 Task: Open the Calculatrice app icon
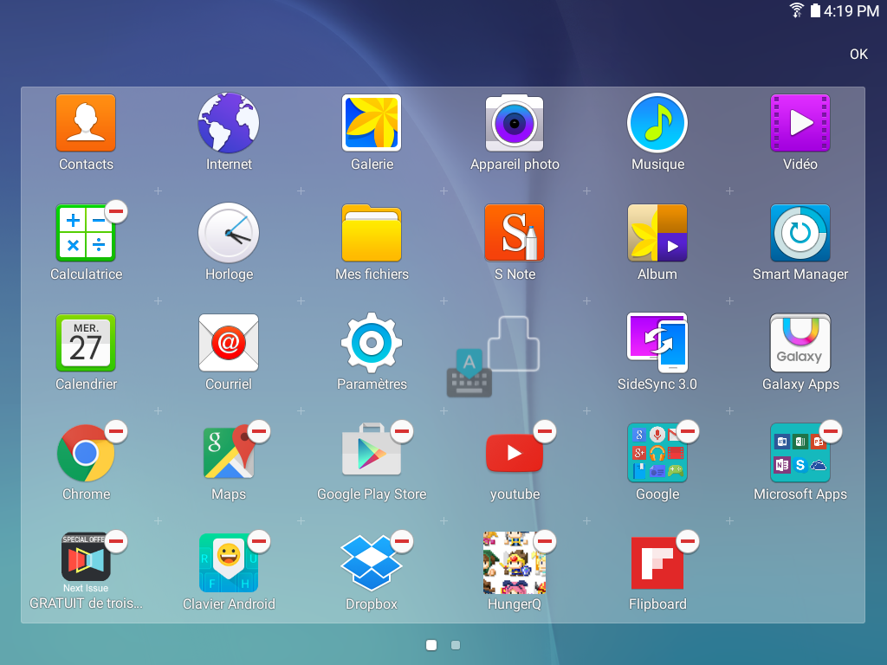tap(86, 233)
